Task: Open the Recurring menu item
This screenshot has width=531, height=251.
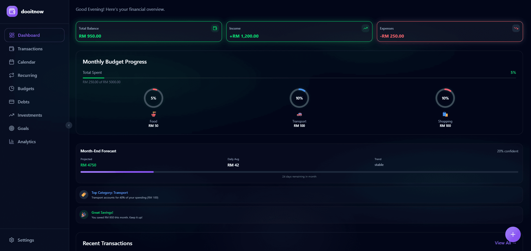Action: [x=27, y=75]
